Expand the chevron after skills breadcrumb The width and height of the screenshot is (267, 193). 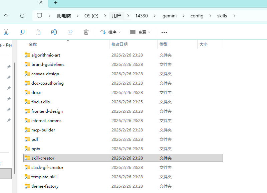[234, 16]
